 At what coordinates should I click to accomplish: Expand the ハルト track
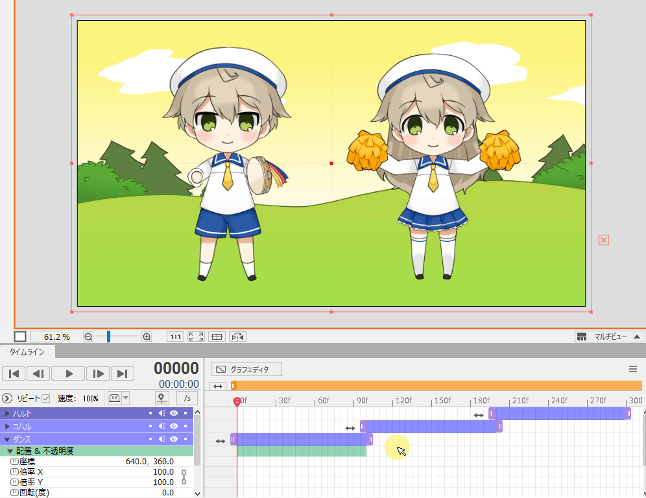(8, 414)
